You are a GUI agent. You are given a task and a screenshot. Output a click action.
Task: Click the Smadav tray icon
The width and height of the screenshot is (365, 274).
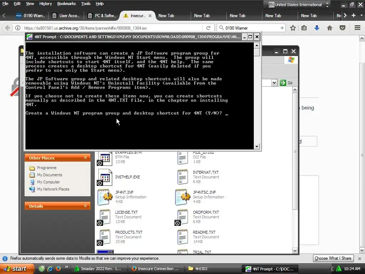339,269
